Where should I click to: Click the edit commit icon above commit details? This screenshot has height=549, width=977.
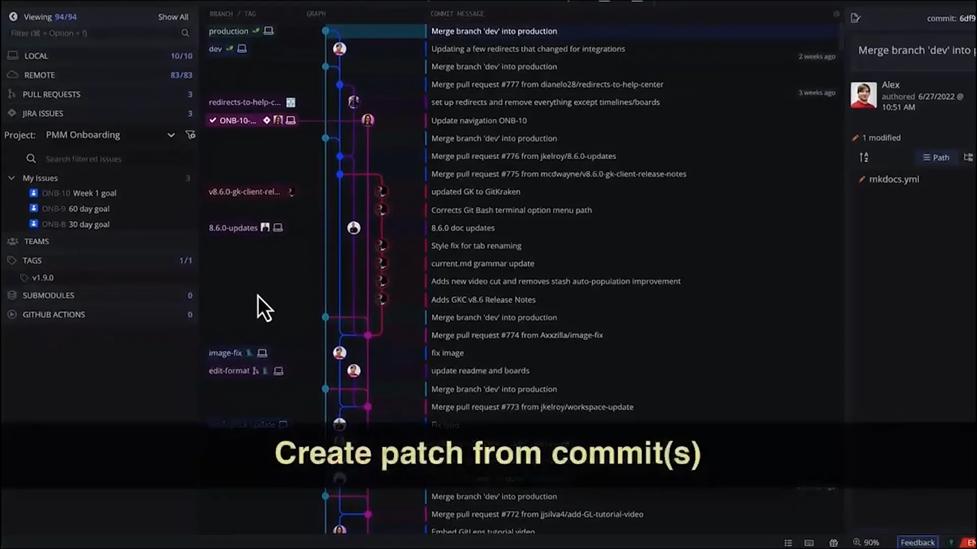coord(855,18)
